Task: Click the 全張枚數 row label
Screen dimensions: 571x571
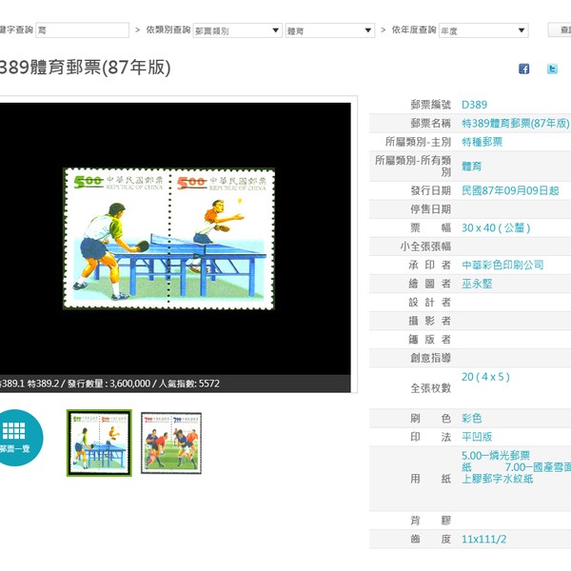Action: 431,388
